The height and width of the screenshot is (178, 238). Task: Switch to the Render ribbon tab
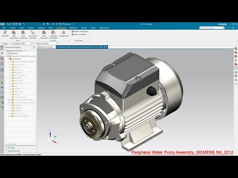coord(84,28)
